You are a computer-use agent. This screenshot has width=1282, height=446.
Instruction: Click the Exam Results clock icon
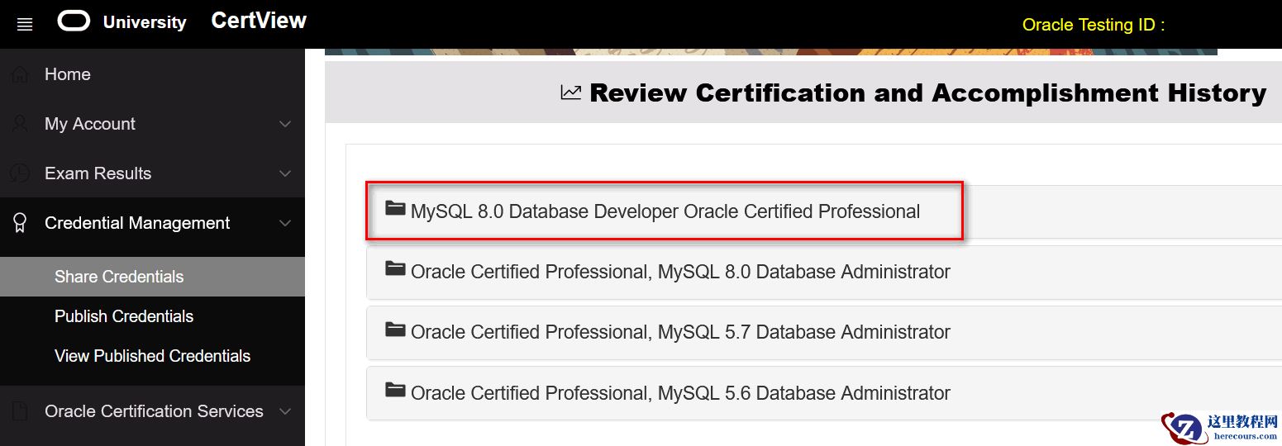(x=20, y=173)
